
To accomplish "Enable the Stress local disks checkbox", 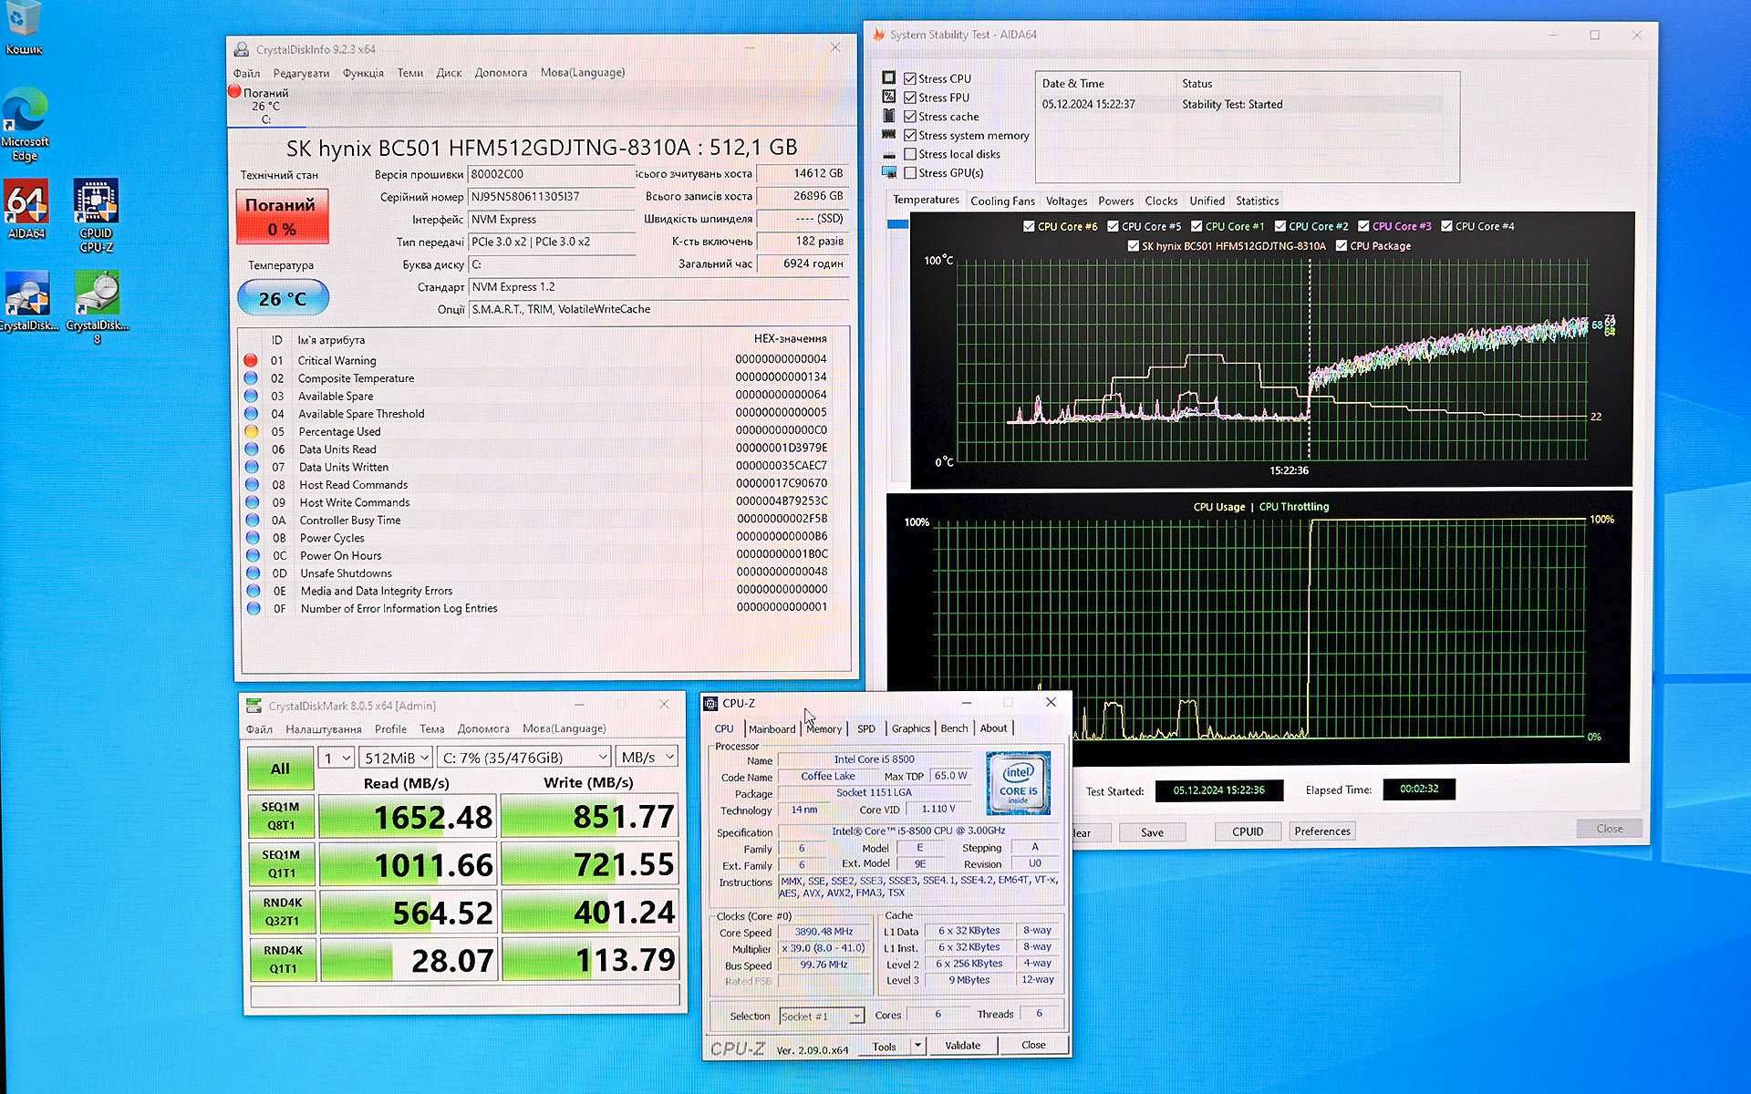I will [910, 154].
